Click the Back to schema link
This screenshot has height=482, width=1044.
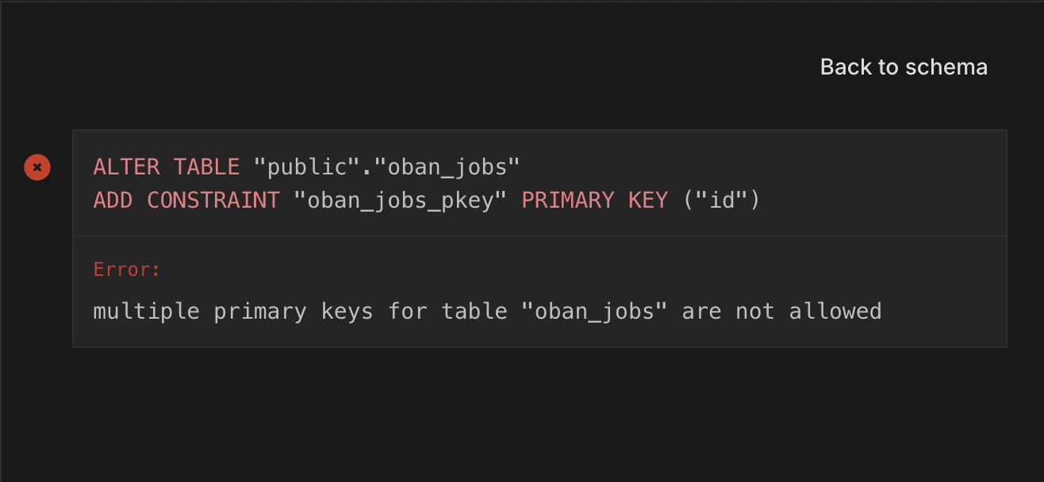click(904, 67)
